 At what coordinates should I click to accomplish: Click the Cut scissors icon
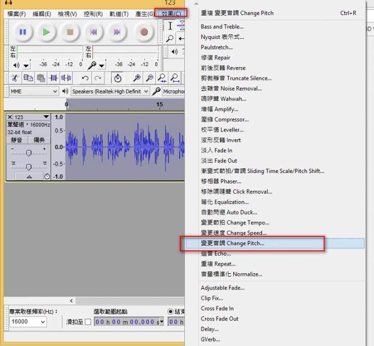click(15, 78)
